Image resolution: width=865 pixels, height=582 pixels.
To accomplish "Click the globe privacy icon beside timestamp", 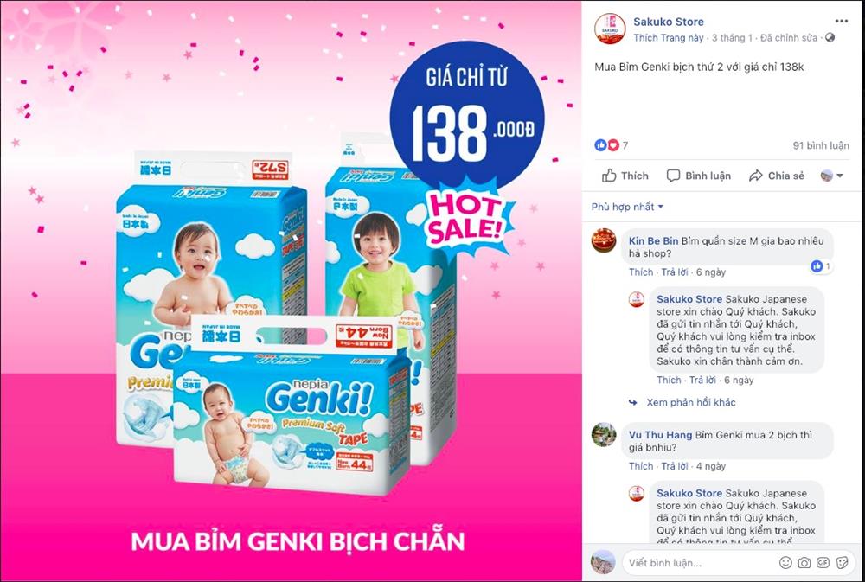I will (x=830, y=37).
